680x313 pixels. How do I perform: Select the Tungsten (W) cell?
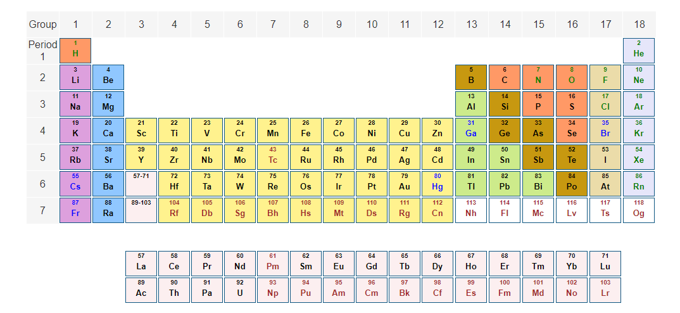[x=240, y=184]
